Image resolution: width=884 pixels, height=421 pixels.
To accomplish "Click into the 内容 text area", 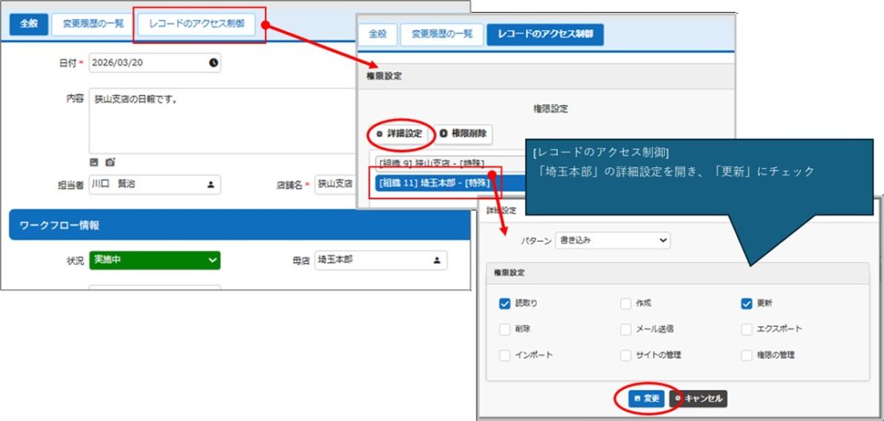I will (216, 119).
